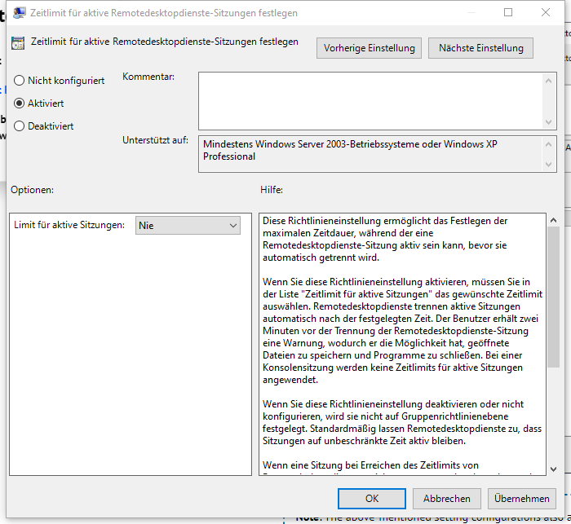Set the policy to 'Deaktiviert'
Viewport: 571px width, 524px height.
(20, 126)
